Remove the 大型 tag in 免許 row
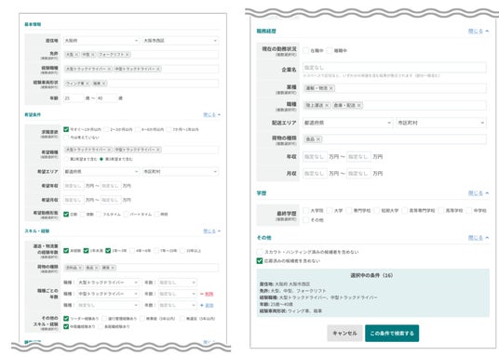The height and width of the screenshot is (355, 499). pos(76,55)
